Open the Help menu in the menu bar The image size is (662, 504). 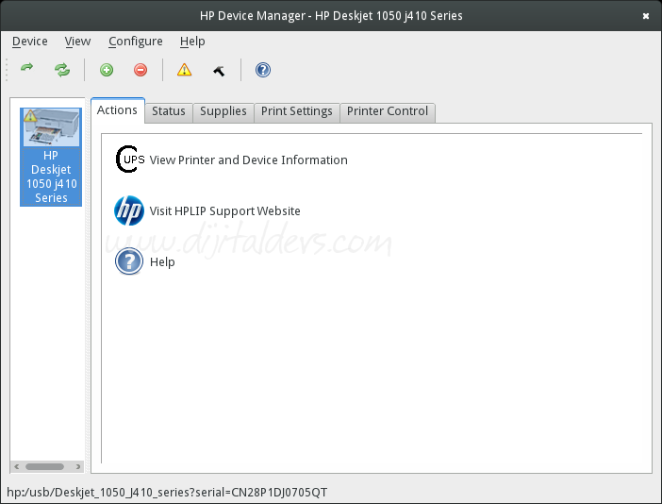click(192, 42)
